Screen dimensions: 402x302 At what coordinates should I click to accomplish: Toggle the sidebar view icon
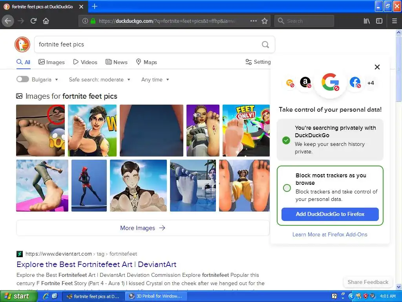379,21
